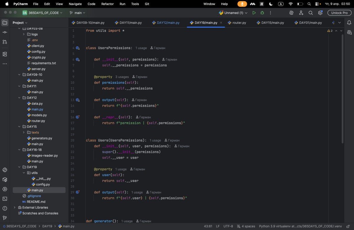This screenshot has height=230, width=354.
Task: Collapse the DAY09-10 folder
Action: [19, 75]
